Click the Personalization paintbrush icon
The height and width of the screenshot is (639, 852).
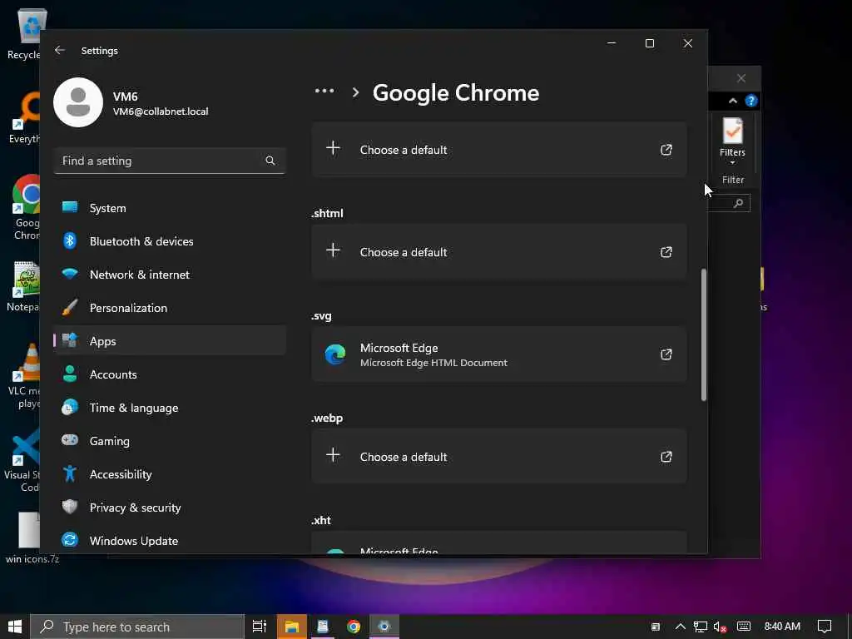pos(70,307)
